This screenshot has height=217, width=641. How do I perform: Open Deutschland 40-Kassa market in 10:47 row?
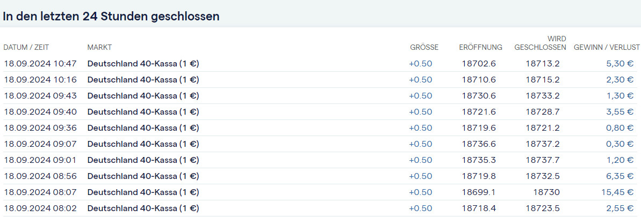coord(143,64)
